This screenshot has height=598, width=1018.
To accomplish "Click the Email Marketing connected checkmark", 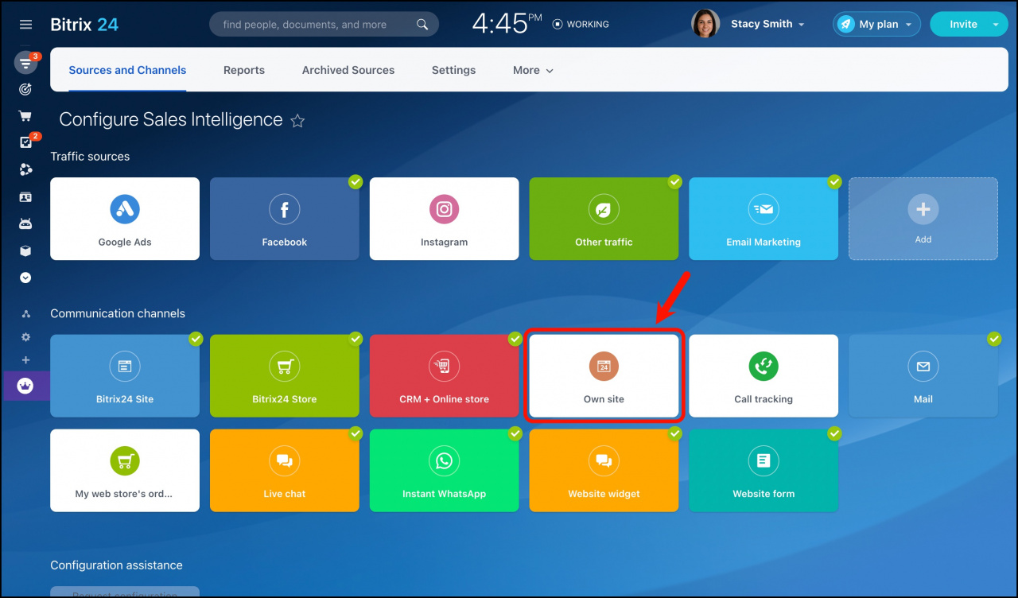I will [834, 181].
